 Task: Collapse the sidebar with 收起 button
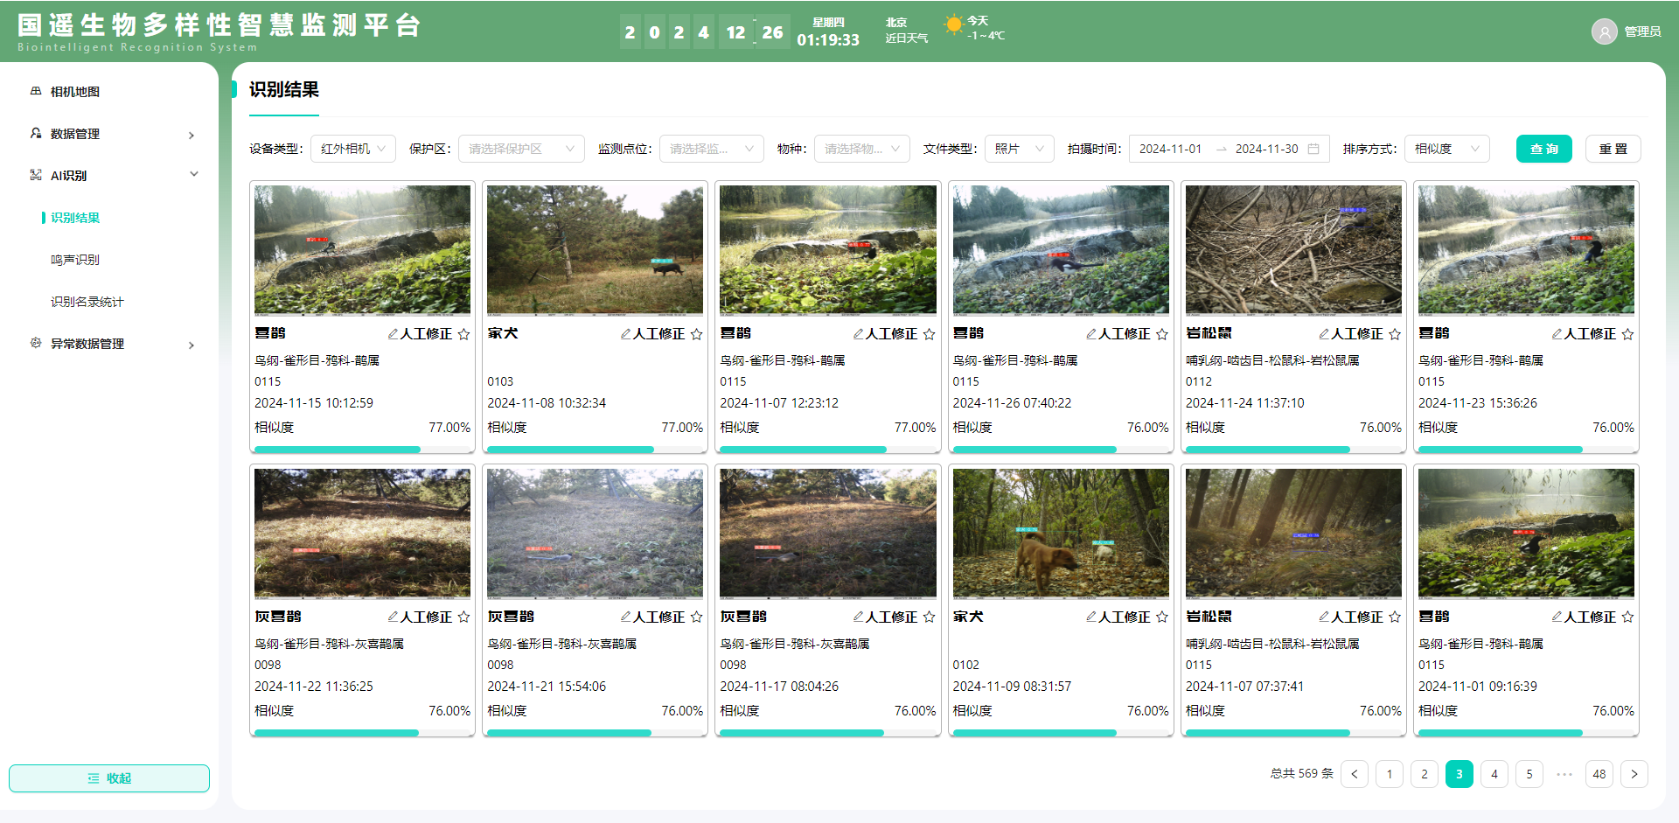(109, 778)
